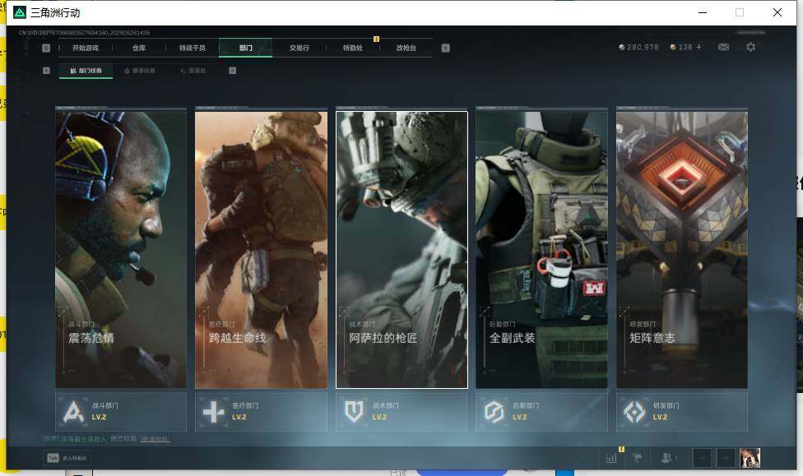Open the second greyed-out sub-tab

(x=140, y=71)
